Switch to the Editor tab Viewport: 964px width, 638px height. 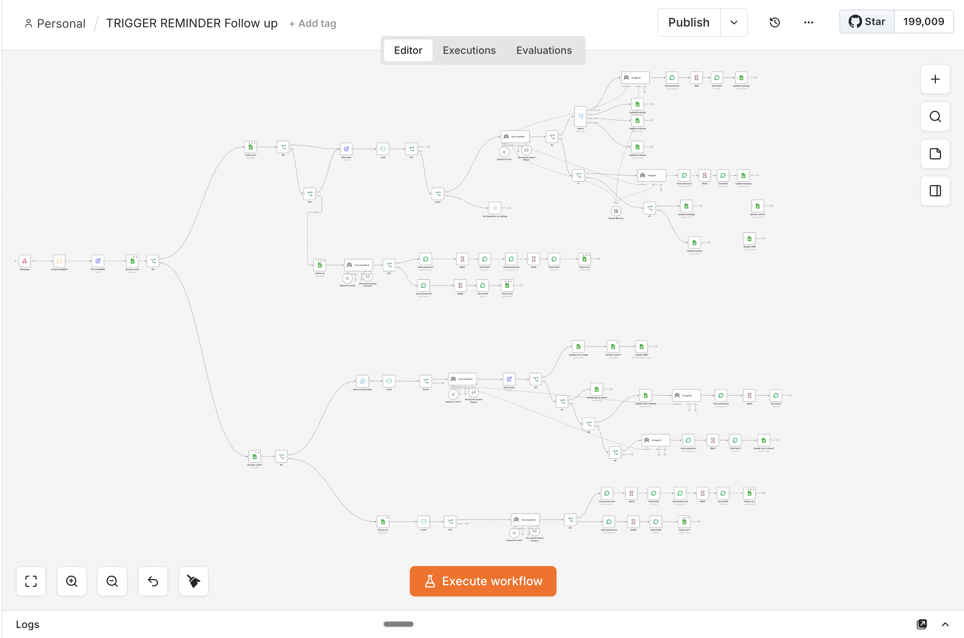click(408, 50)
